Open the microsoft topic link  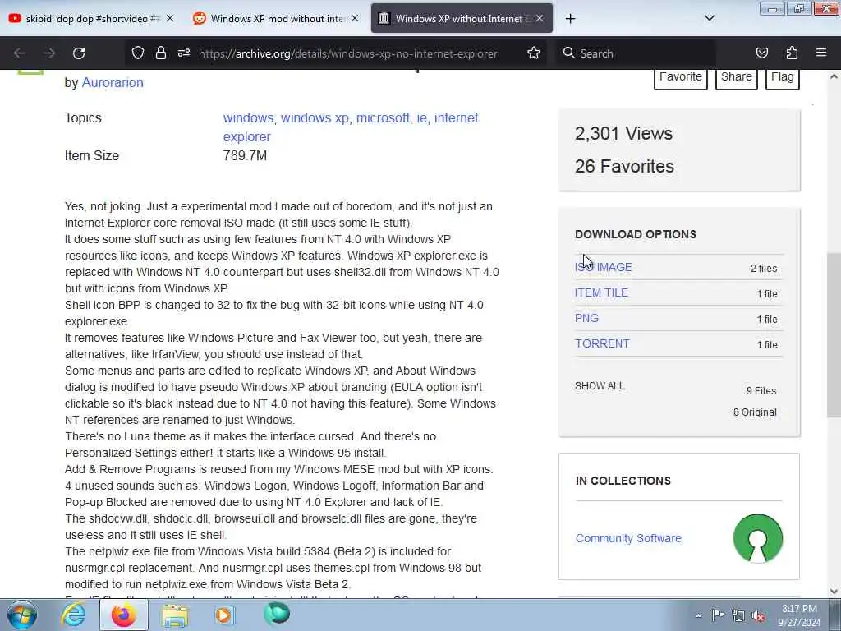tap(383, 117)
